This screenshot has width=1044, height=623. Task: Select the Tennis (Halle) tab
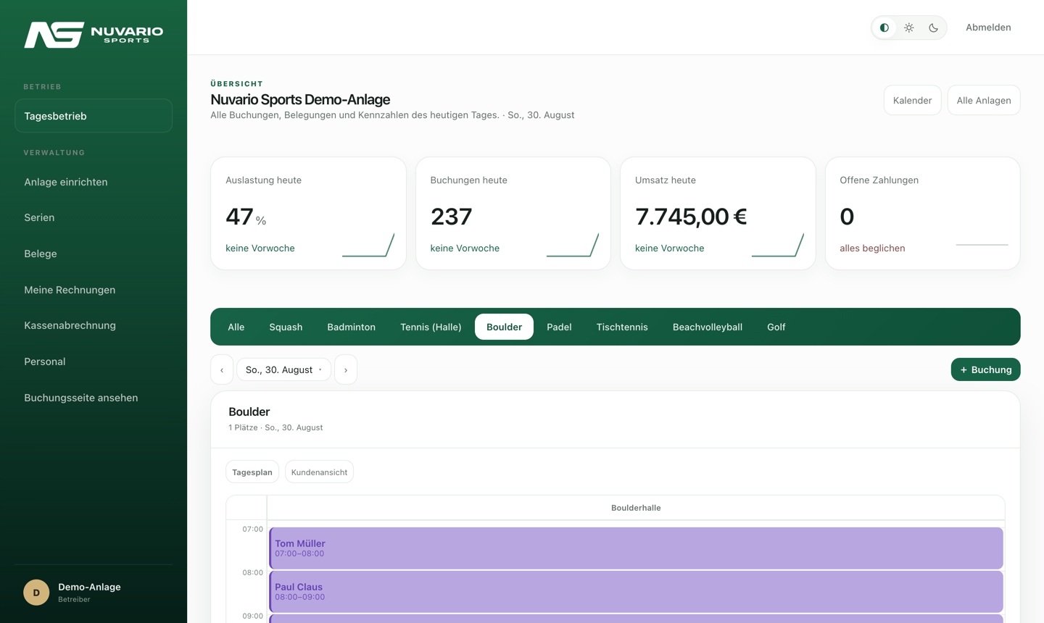[x=431, y=327]
